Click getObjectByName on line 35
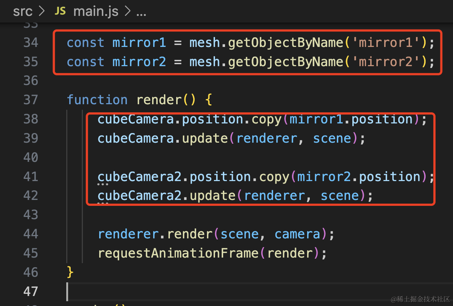453x306 pixels. point(286,62)
